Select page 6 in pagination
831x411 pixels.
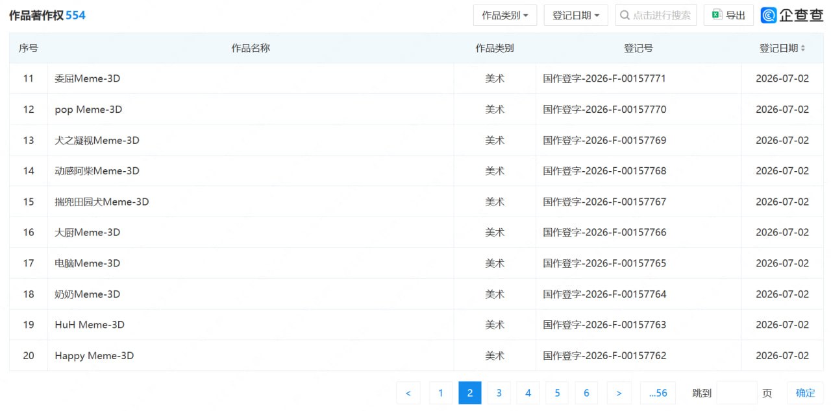pos(586,393)
